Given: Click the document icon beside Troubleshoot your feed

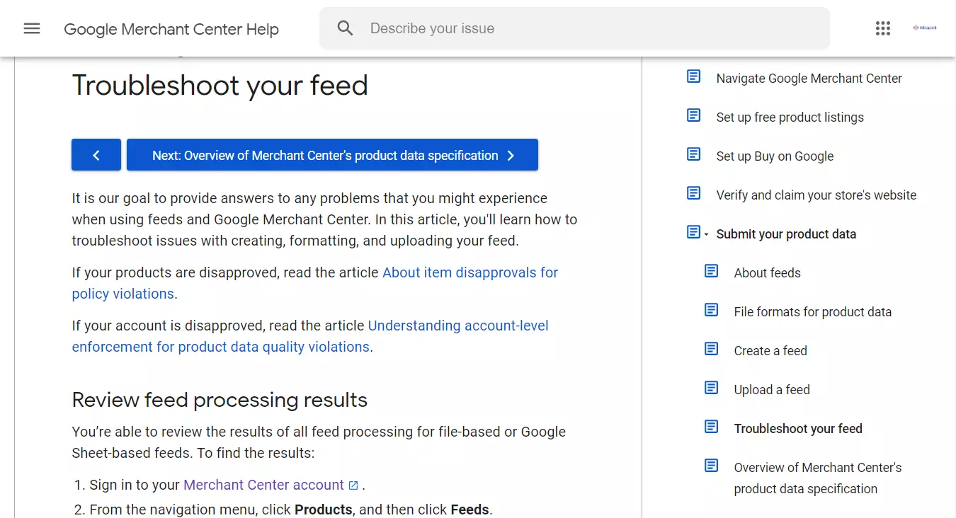Looking at the screenshot, I should tap(712, 427).
